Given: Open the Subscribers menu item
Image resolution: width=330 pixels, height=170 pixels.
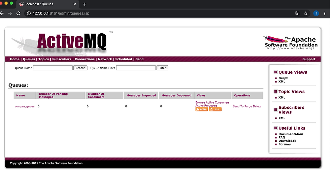Looking at the screenshot, I should [x=62, y=59].
